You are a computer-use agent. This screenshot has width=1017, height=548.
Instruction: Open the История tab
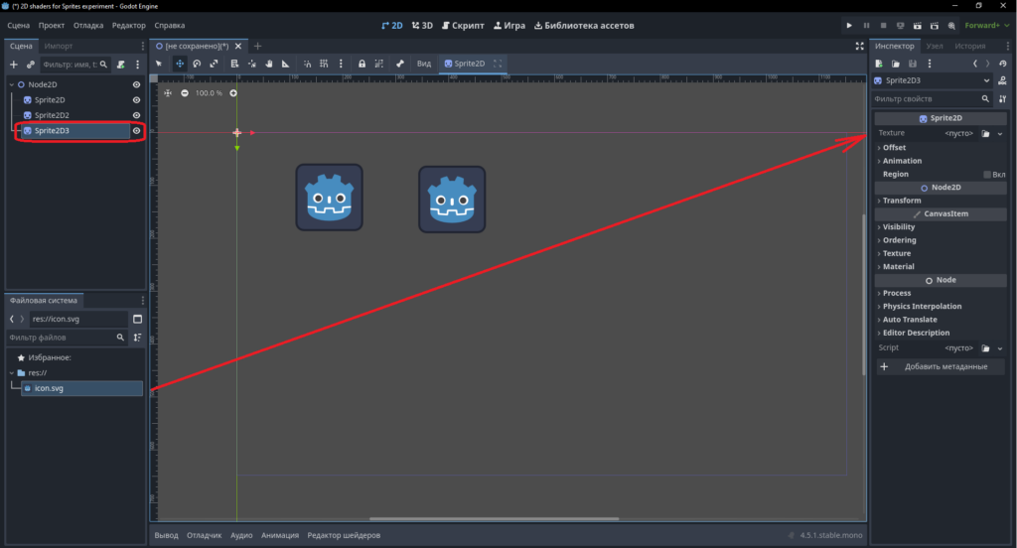coord(969,46)
